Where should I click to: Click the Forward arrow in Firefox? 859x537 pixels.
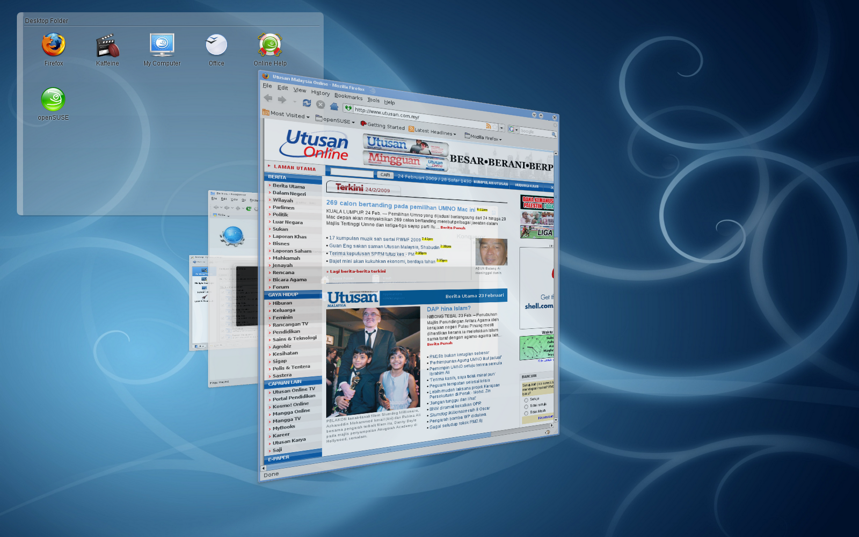tap(282, 99)
